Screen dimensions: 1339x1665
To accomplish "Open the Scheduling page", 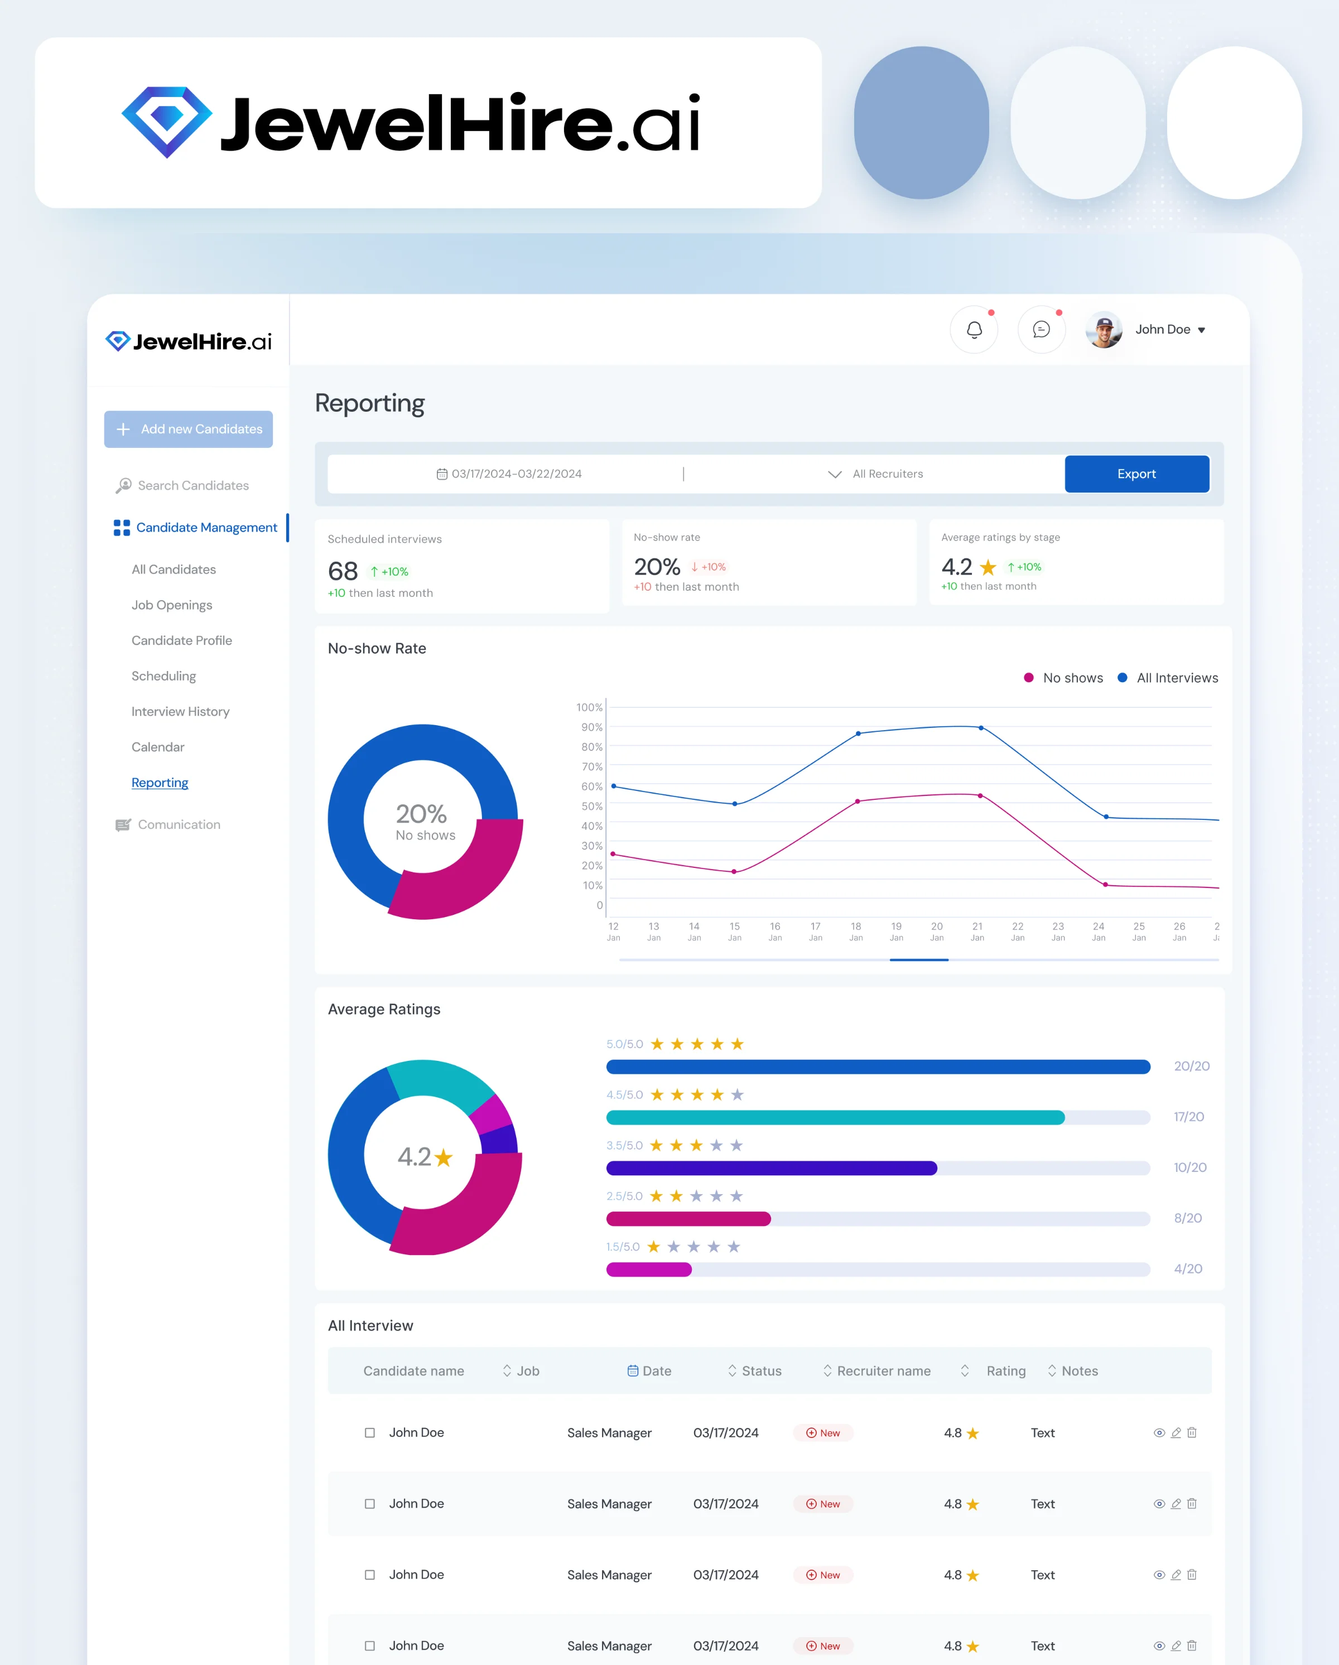I will point(164,675).
